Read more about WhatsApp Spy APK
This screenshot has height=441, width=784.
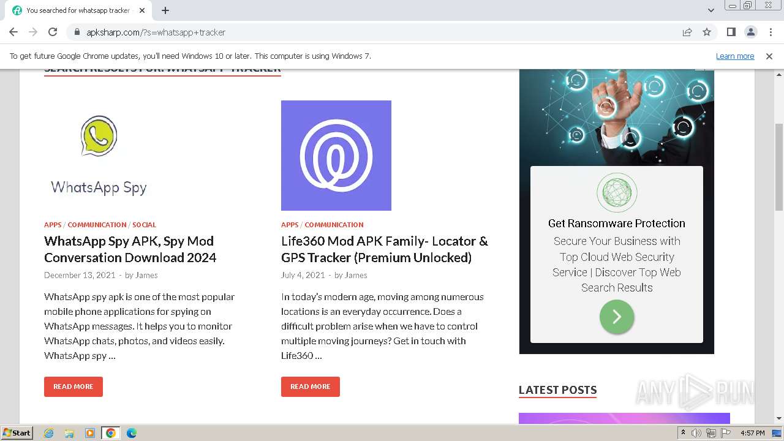(x=73, y=386)
